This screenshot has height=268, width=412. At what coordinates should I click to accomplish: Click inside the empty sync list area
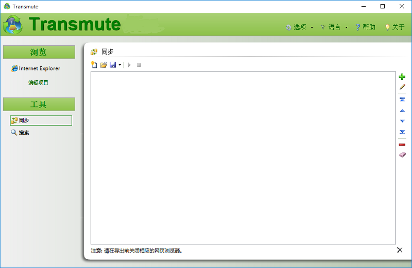click(243, 158)
